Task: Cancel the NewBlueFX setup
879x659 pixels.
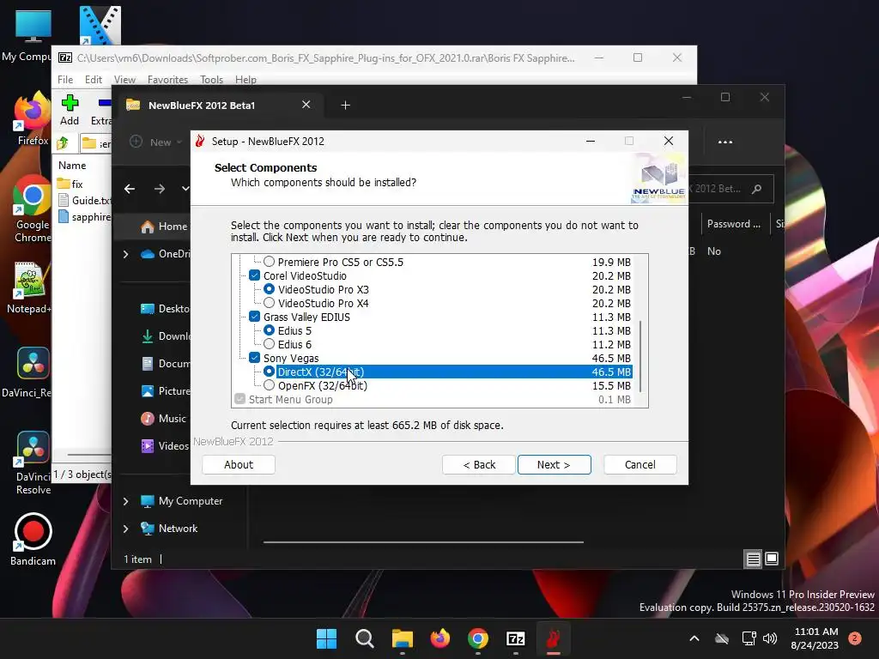Action: 640,464
